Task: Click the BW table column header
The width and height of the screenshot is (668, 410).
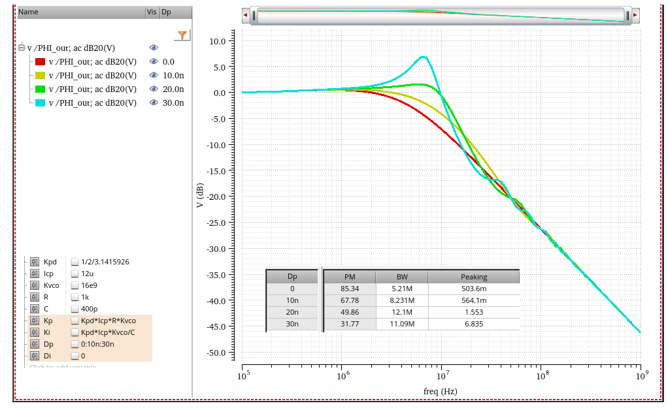Action: (x=402, y=276)
